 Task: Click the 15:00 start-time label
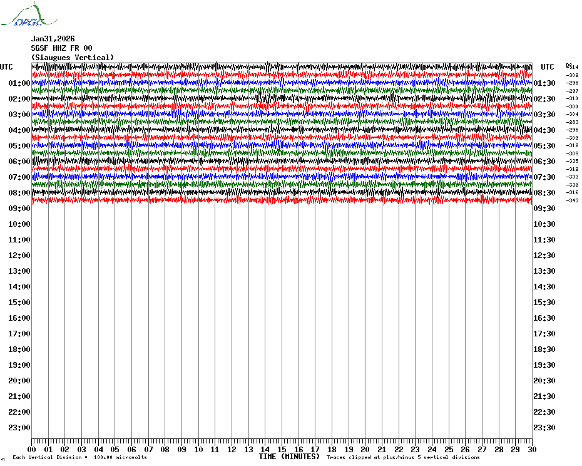pos(19,302)
